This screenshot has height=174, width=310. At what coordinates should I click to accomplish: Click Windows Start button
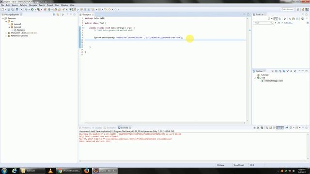(4, 171)
